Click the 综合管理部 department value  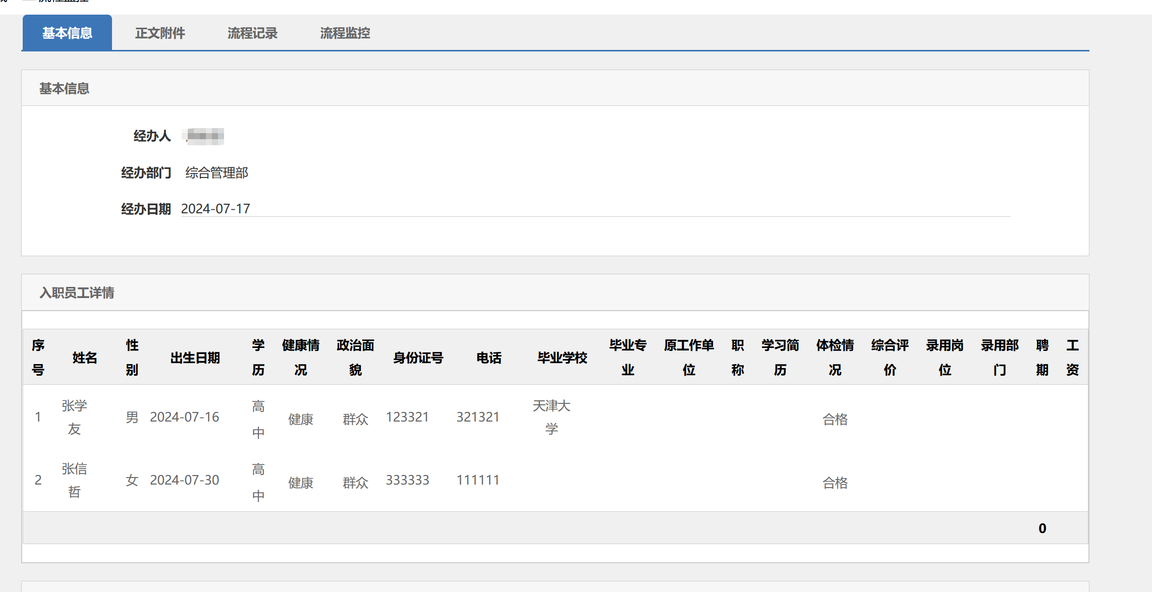(216, 173)
